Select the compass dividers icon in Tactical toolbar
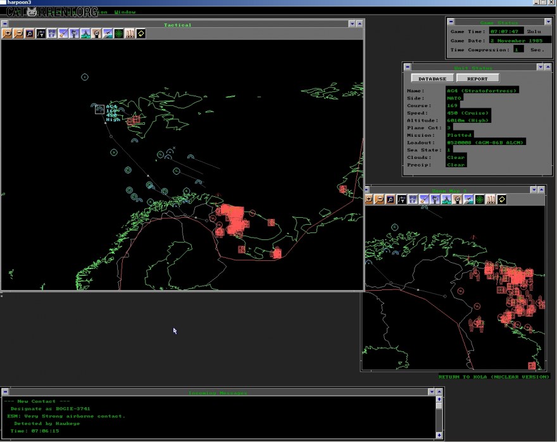Viewport: 557px width, 442px height. [85, 34]
